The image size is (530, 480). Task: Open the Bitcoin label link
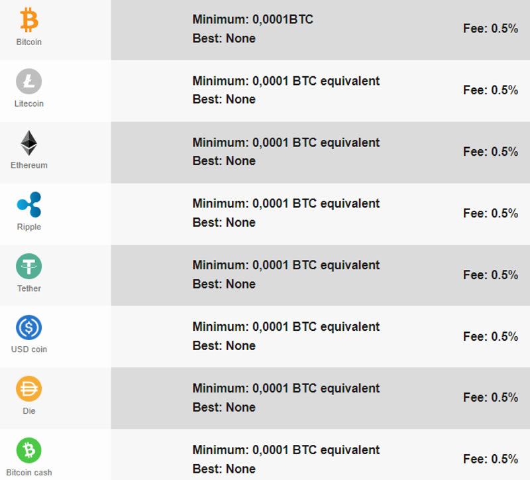[29, 42]
